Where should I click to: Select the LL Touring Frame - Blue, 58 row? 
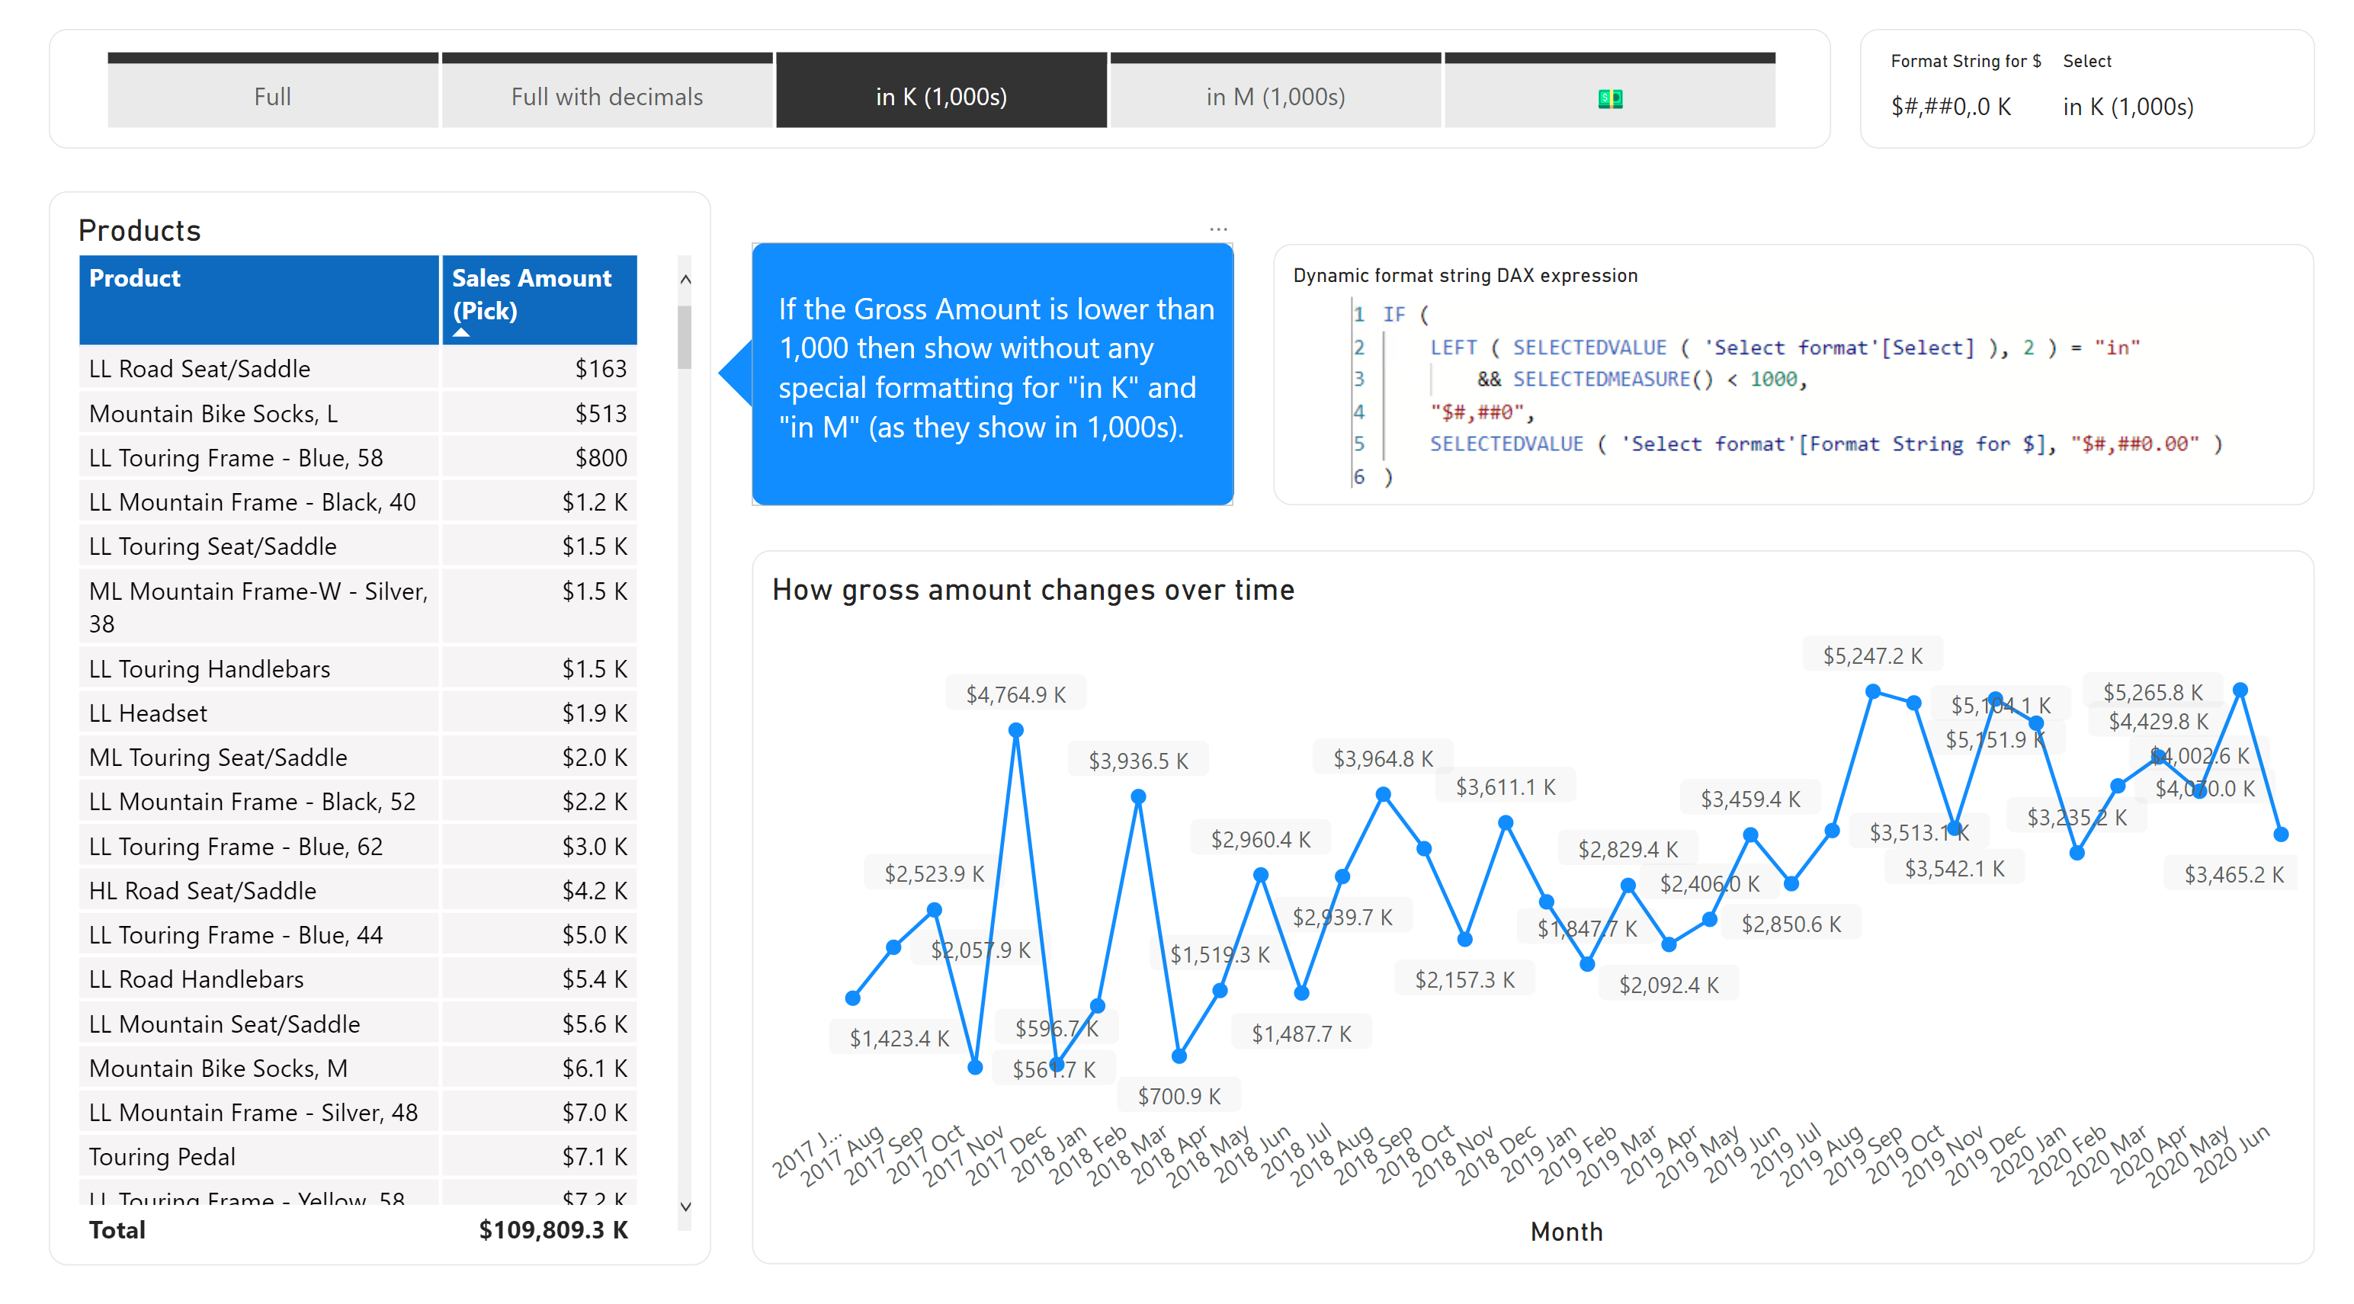pyautogui.click(x=358, y=457)
